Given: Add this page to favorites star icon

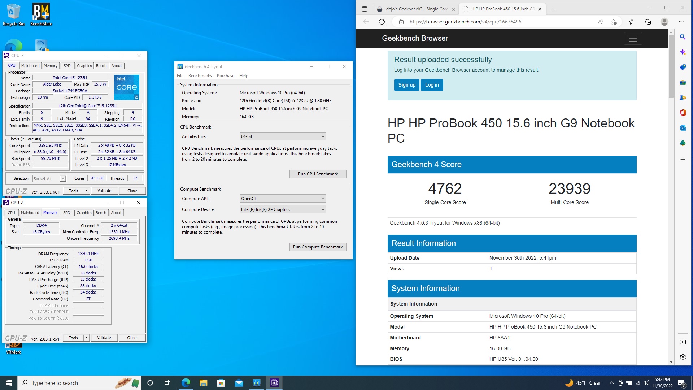Looking at the screenshot, I should tap(614, 22).
